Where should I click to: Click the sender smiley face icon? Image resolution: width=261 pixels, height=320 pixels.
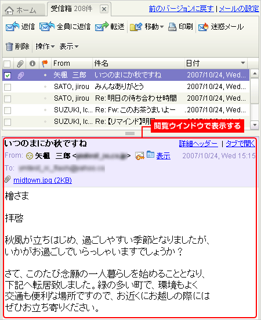coord(30,156)
